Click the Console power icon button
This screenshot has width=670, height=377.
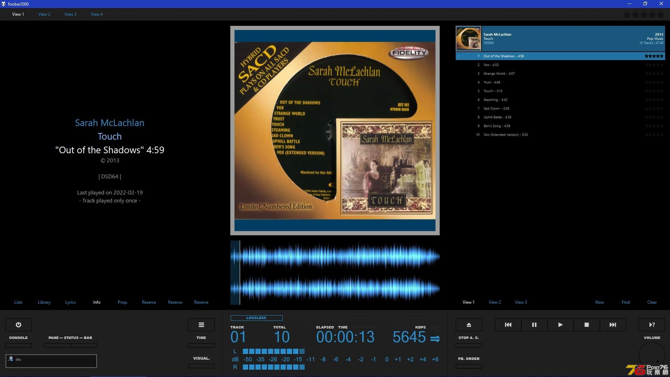[x=18, y=325]
